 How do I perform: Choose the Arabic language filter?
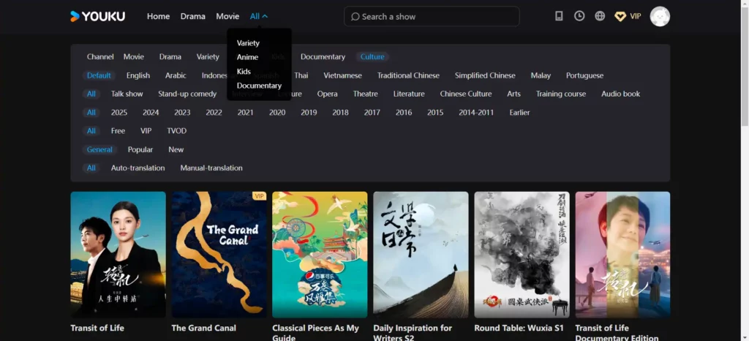(x=176, y=75)
